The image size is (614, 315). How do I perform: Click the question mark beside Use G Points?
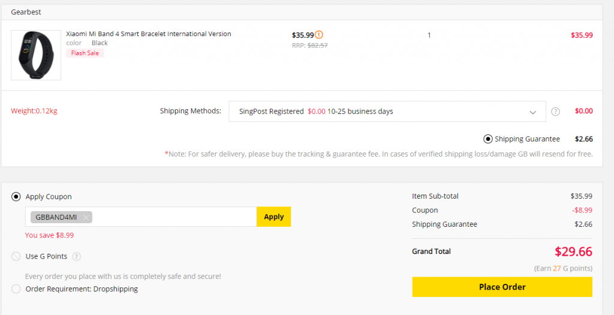coord(77,257)
